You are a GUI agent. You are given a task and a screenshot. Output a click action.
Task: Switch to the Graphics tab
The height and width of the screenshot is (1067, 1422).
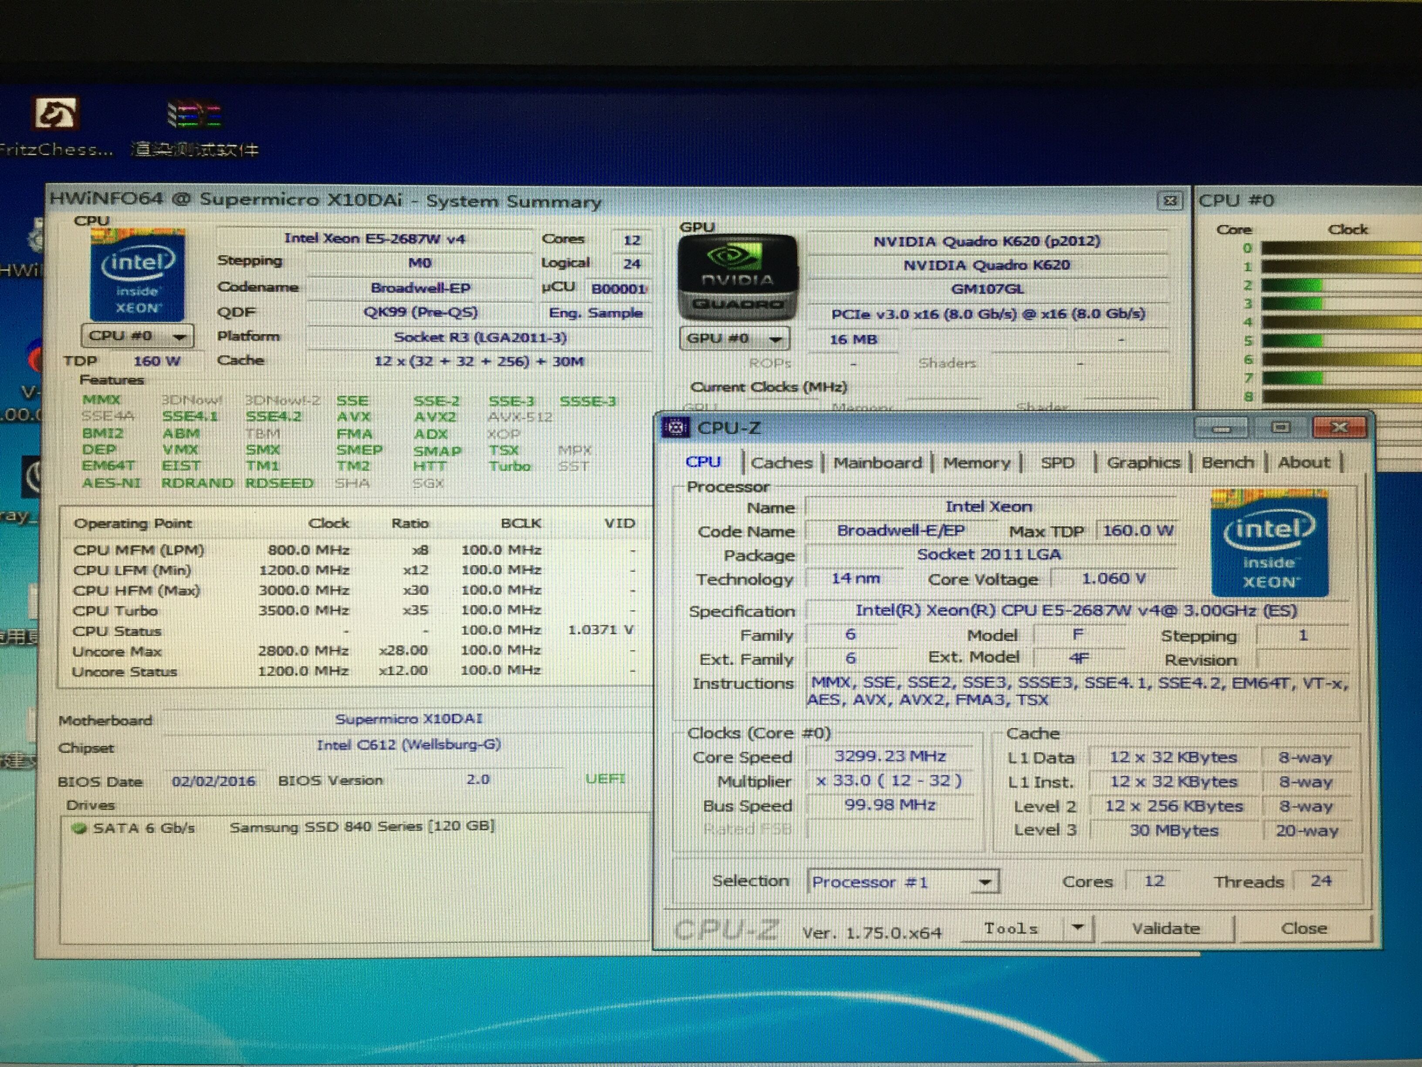tap(1143, 462)
